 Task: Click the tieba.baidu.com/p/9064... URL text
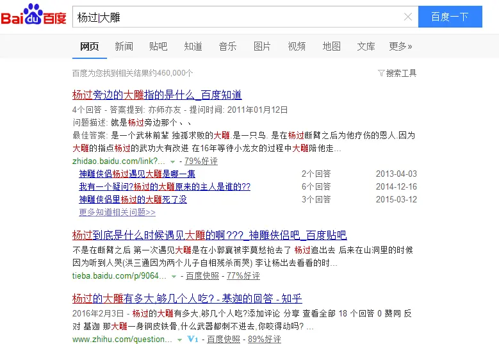tap(119, 275)
